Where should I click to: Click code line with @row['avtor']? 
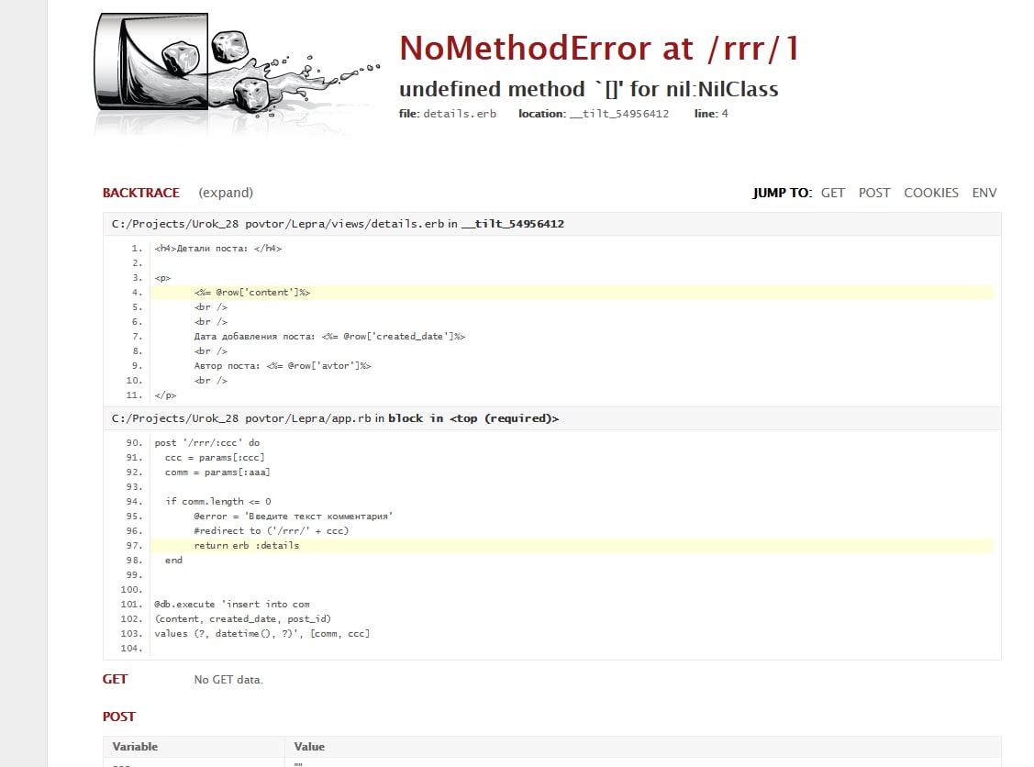click(283, 365)
